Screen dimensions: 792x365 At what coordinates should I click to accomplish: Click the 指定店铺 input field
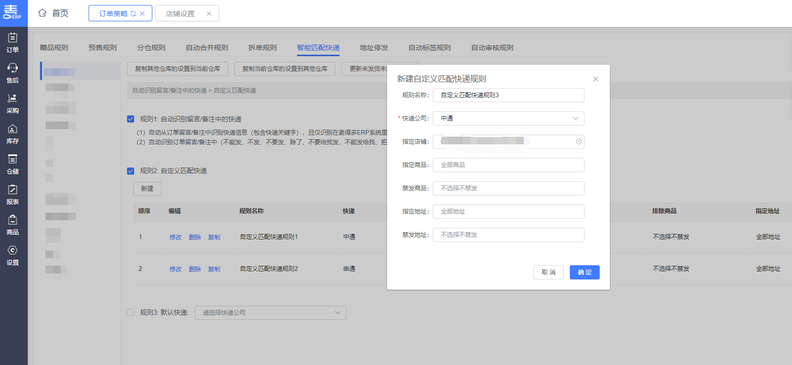[508, 142]
